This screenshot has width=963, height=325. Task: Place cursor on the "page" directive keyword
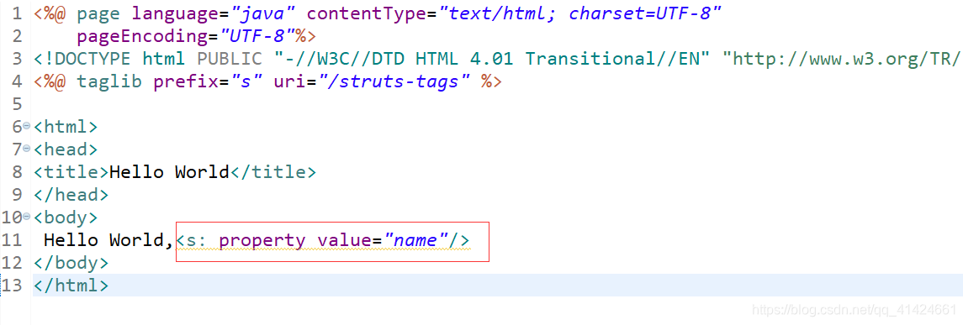(98, 13)
